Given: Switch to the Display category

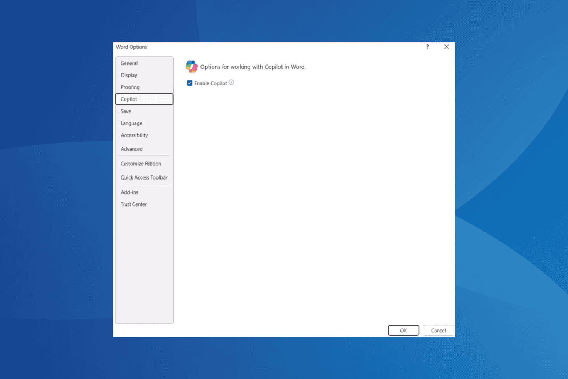Looking at the screenshot, I should 144,75.
